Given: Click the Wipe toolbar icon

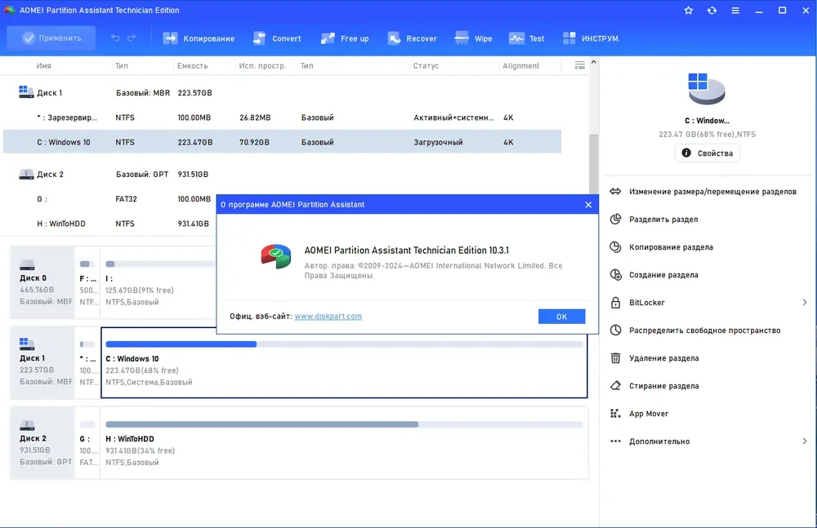Looking at the screenshot, I should click(x=462, y=38).
